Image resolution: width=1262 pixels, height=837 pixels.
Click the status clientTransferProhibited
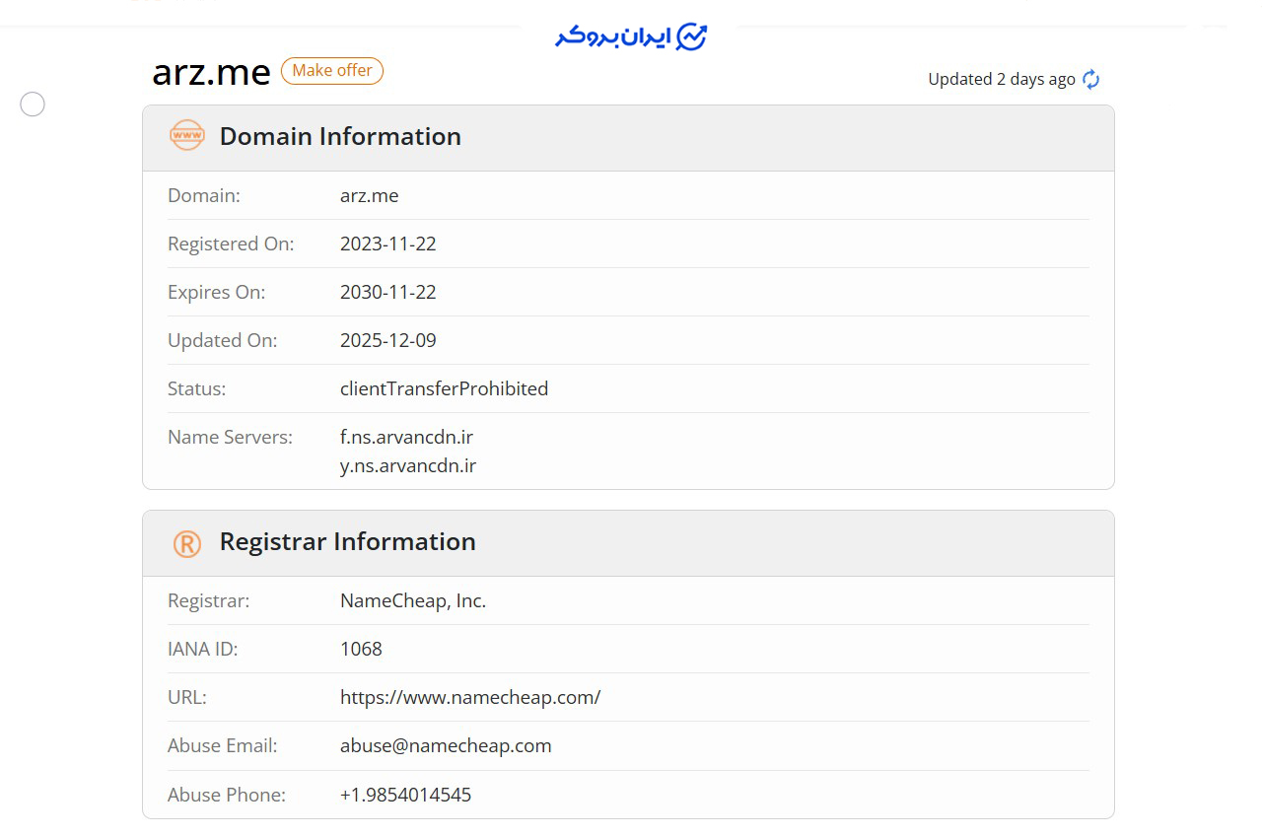pos(445,388)
